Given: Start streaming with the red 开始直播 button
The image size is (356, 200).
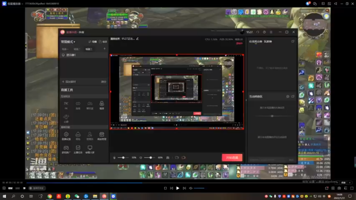Looking at the screenshot, I should coord(232,158).
